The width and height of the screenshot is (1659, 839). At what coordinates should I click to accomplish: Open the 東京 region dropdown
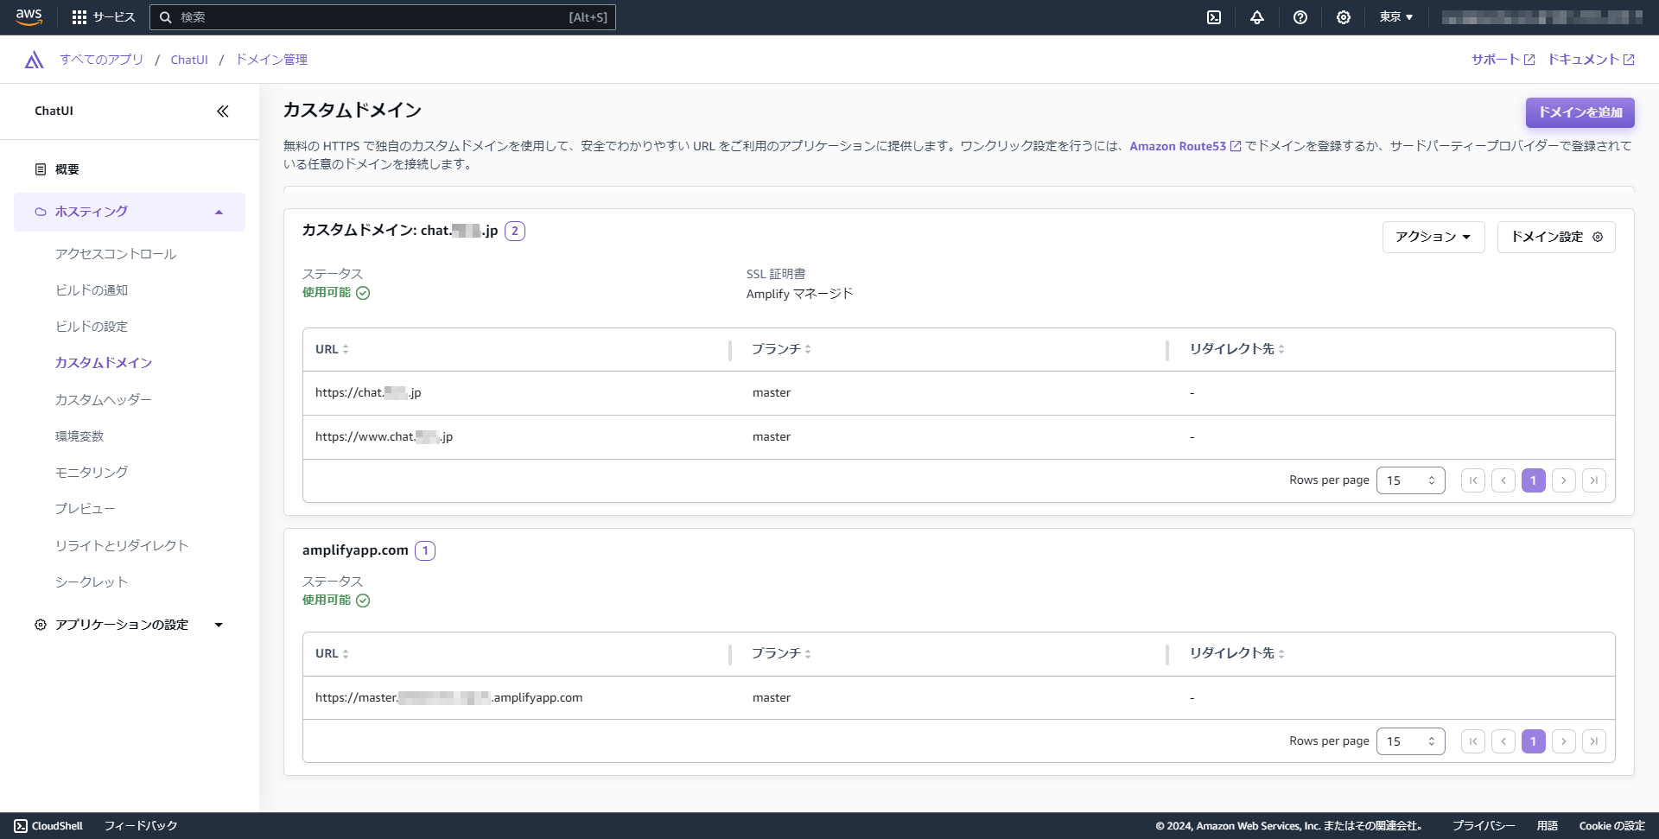pos(1395,17)
